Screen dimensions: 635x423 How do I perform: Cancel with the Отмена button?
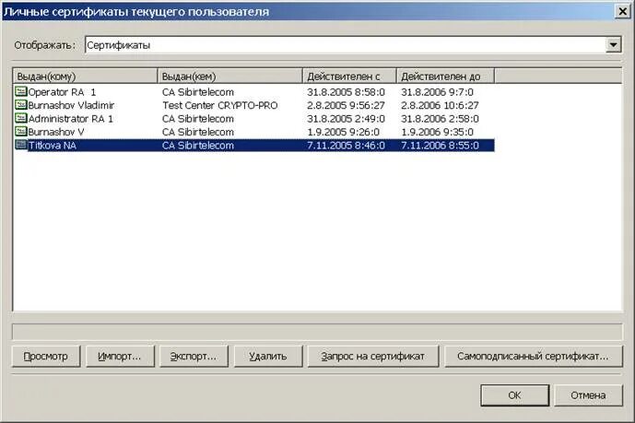coord(588,395)
